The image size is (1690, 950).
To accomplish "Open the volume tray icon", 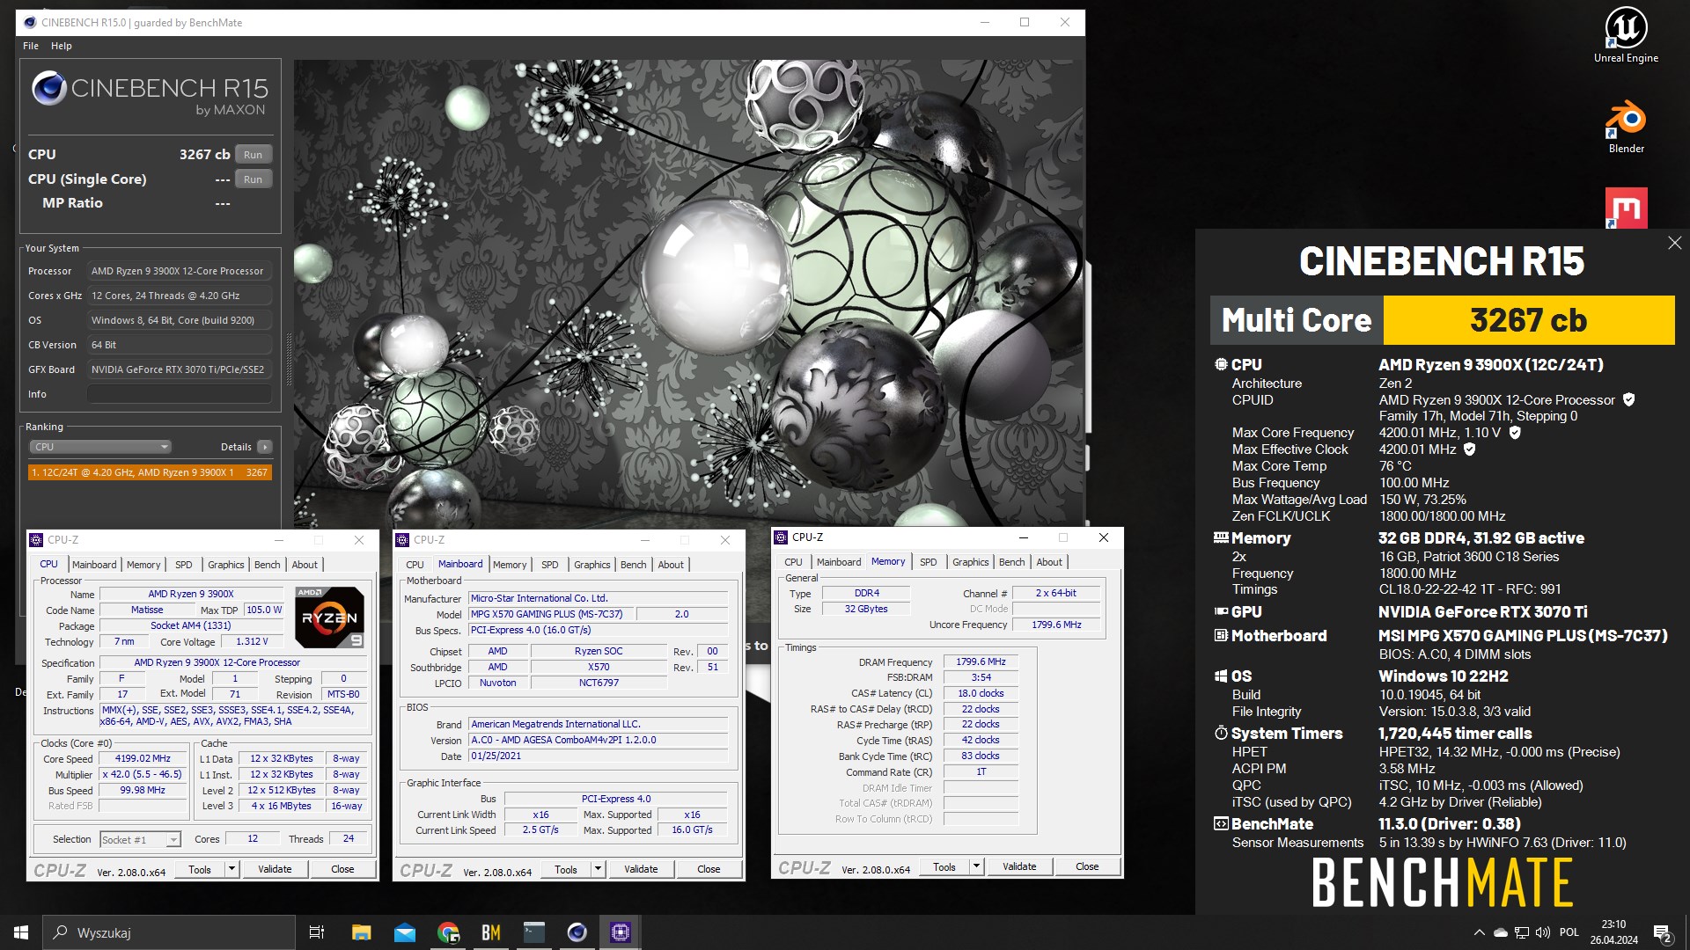I will pyautogui.click(x=1543, y=932).
